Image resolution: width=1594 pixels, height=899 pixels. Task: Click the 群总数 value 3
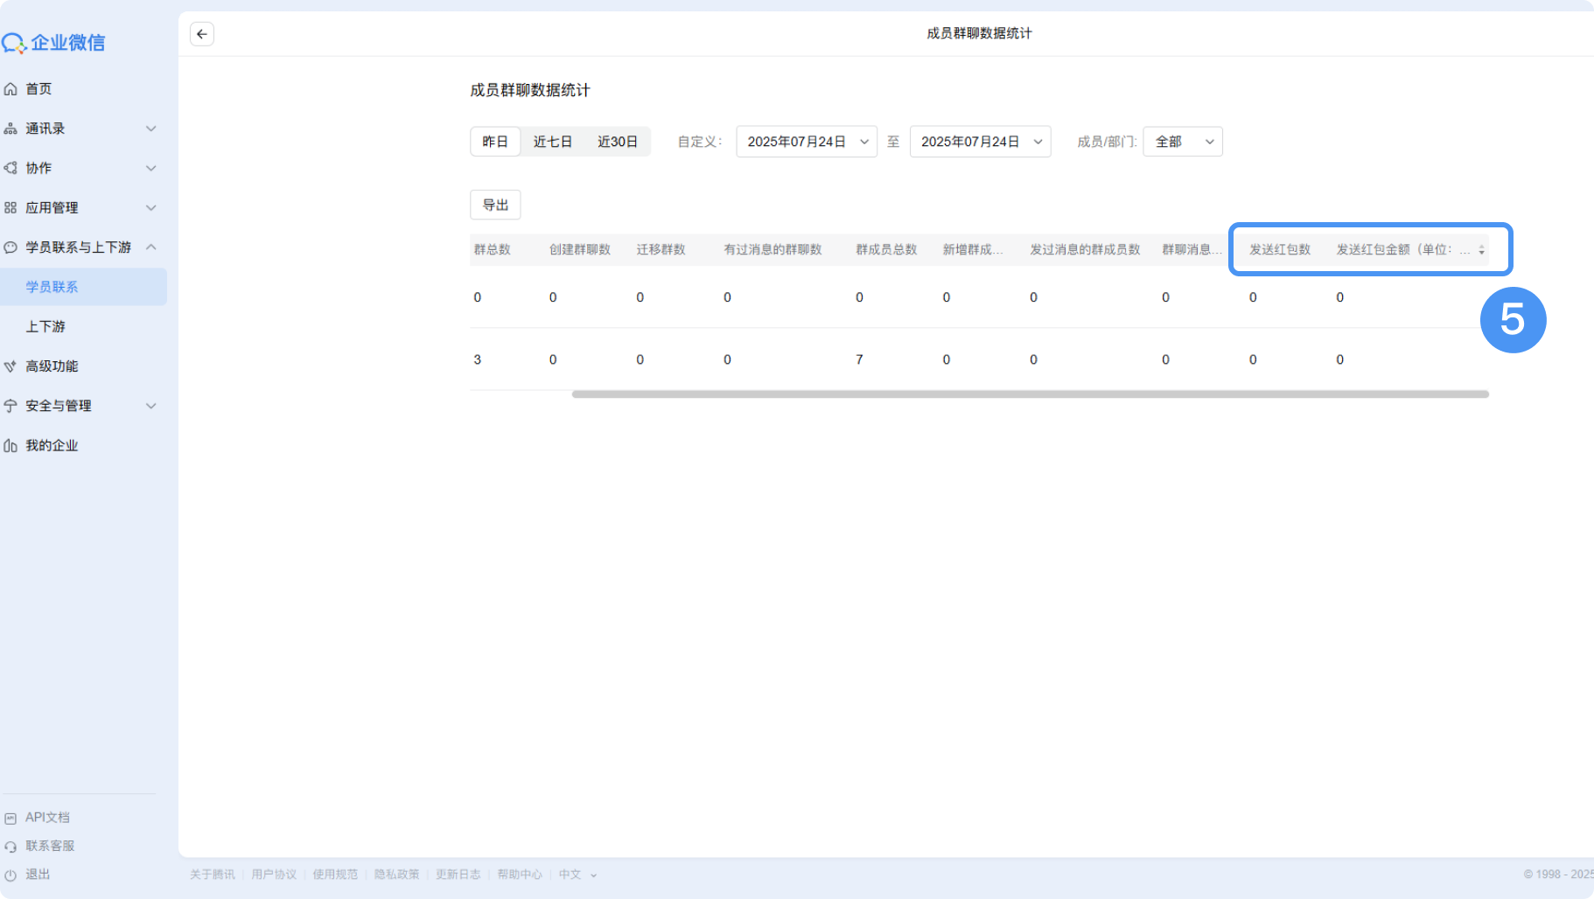(x=478, y=359)
